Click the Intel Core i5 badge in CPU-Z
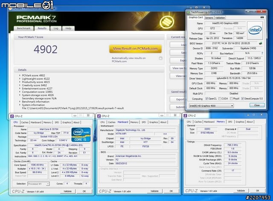The height and width of the screenshot is (201, 273). [81, 135]
